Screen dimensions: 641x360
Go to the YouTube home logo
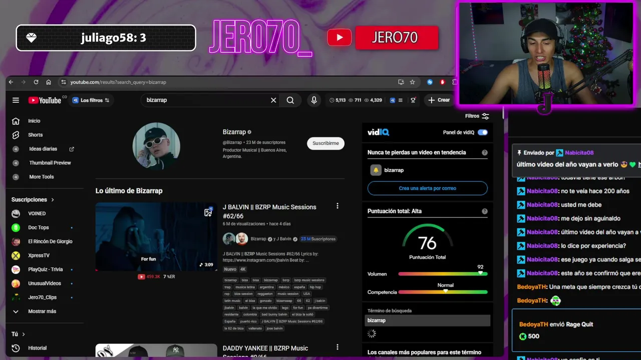[45, 100]
